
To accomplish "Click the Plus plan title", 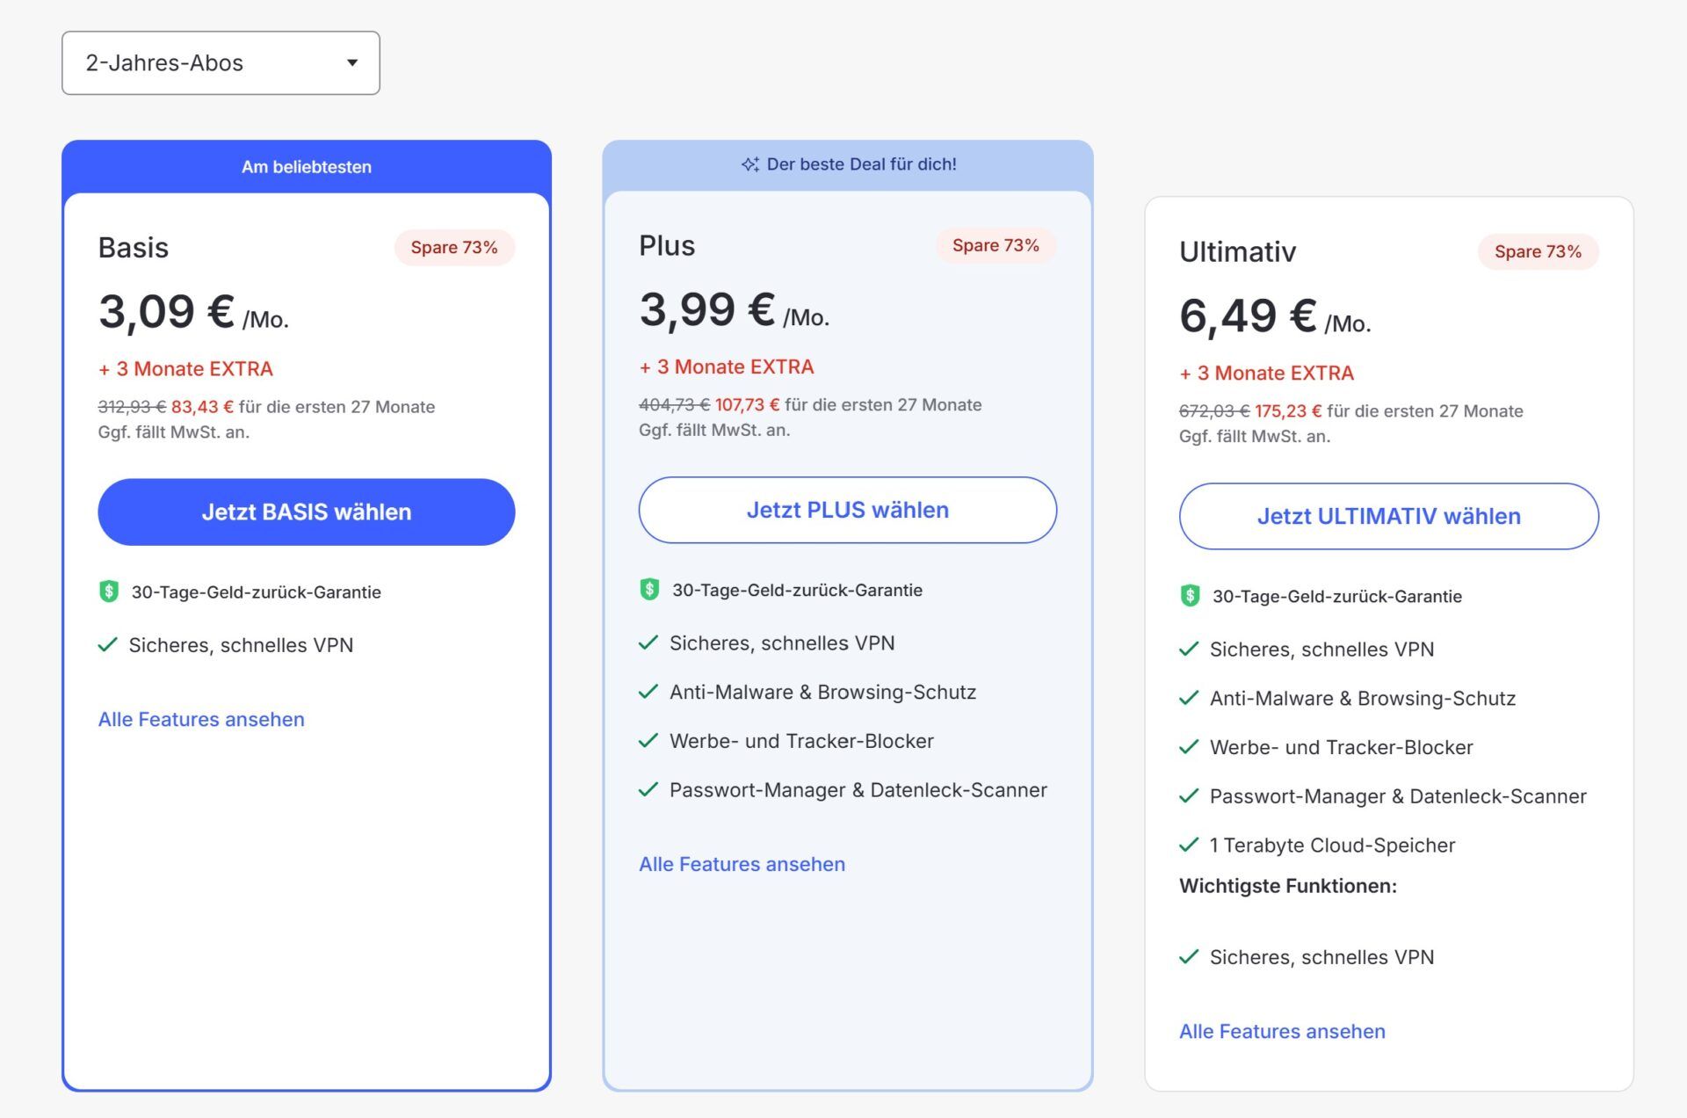I will click(667, 246).
